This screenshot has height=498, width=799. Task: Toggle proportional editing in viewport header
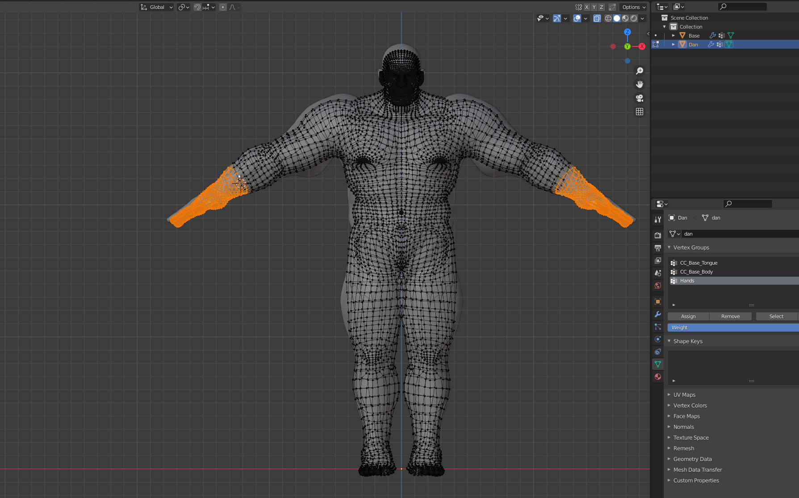tap(223, 7)
